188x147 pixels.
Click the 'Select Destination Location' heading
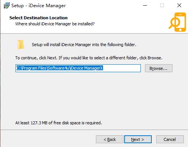click(x=39, y=18)
